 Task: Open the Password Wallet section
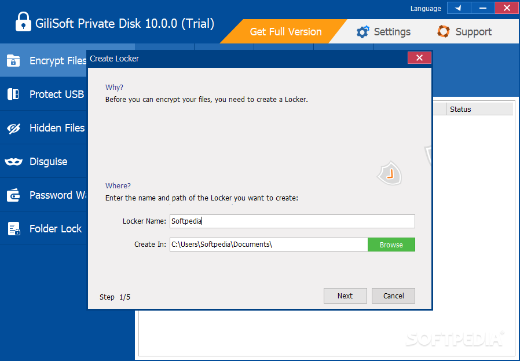click(x=44, y=195)
